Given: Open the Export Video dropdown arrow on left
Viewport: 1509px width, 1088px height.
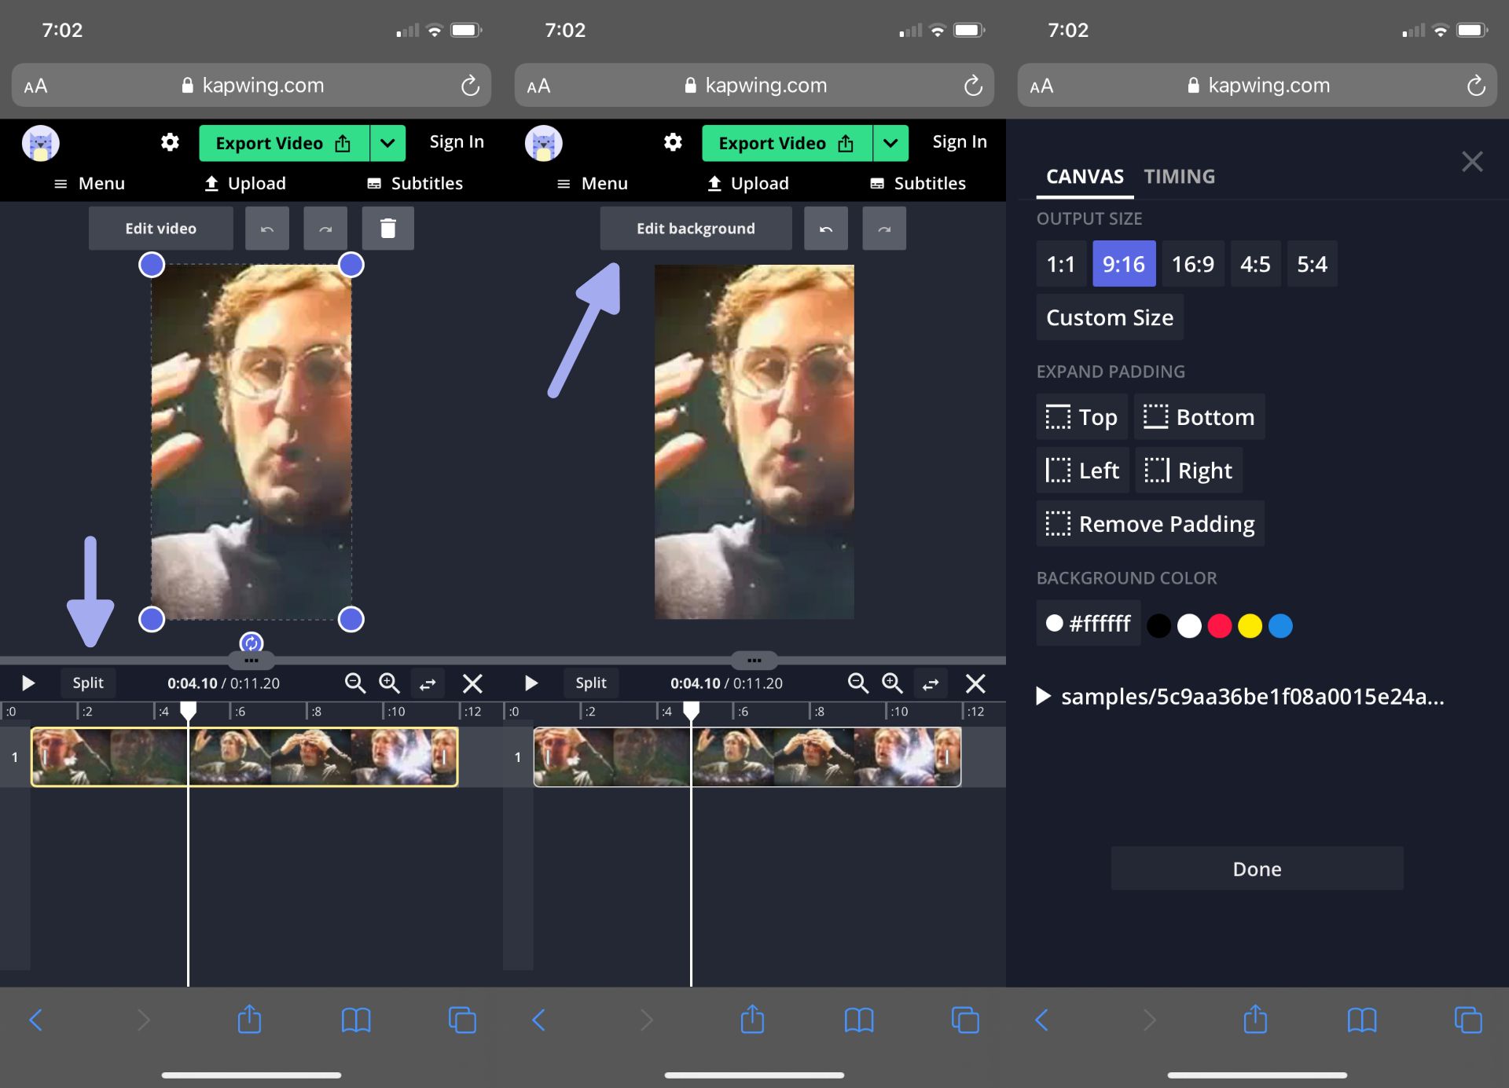Looking at the screenshot, I should point(387,143).
